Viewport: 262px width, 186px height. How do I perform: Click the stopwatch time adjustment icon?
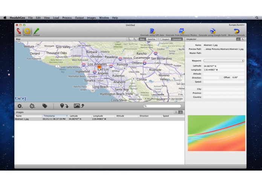(32, 106)
